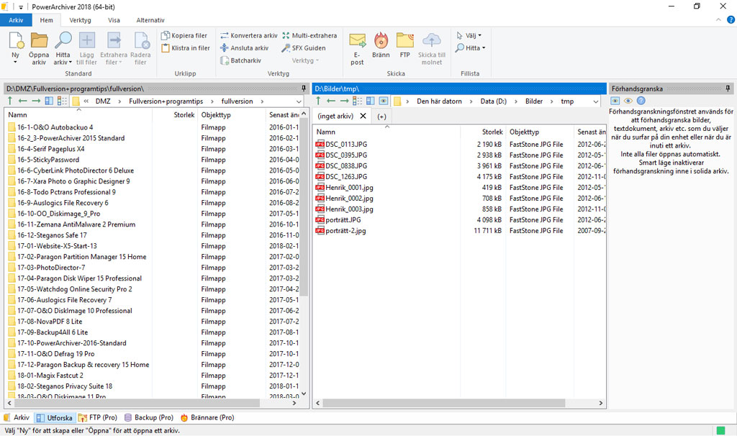This screenshot has height=436, width=737.
Task: Click back arrow in right pane toolbar
Action: point(331,101)
